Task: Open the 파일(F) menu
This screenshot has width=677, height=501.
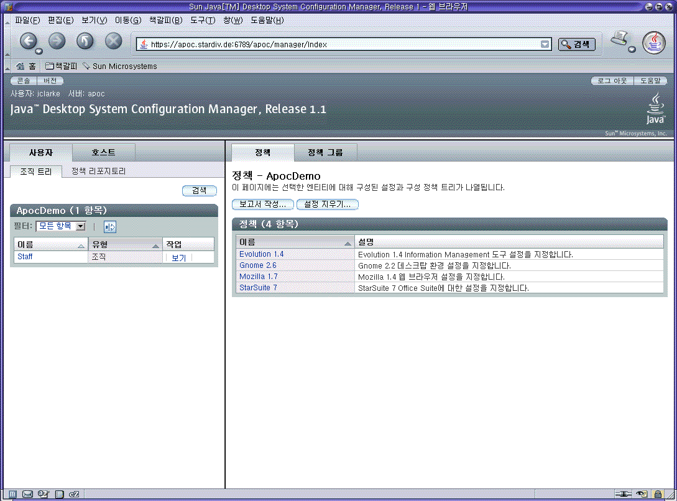Action: tap(27, 21)
